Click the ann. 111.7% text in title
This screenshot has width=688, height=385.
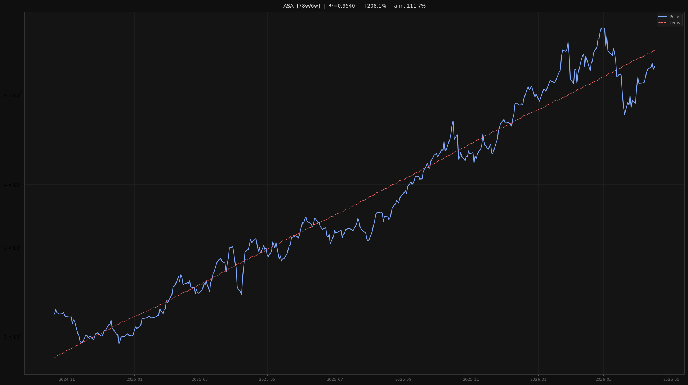[410, 6]
